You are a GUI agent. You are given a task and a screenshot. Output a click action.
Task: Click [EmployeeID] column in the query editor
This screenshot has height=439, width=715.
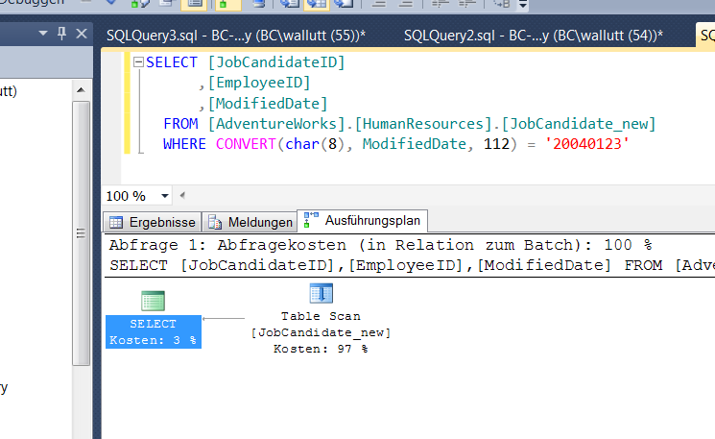pyautogui.click(x=259, y=83)
